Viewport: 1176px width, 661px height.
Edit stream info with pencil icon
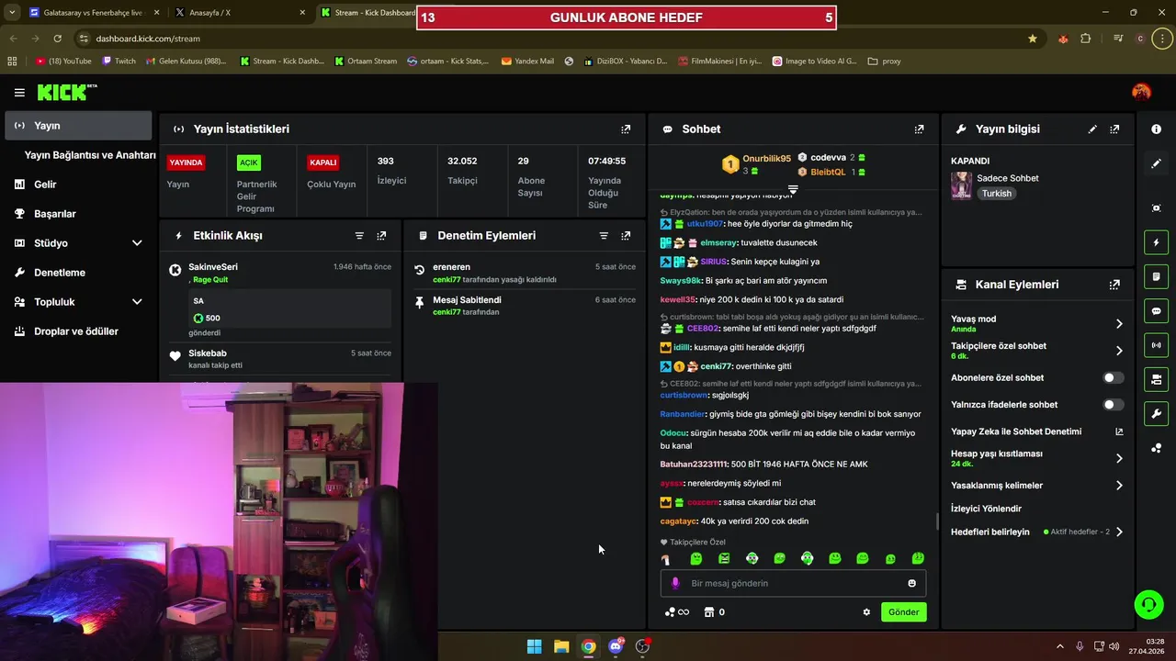1092,129
